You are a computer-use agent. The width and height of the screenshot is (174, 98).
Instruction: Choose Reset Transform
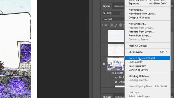[x=148, y=66]
